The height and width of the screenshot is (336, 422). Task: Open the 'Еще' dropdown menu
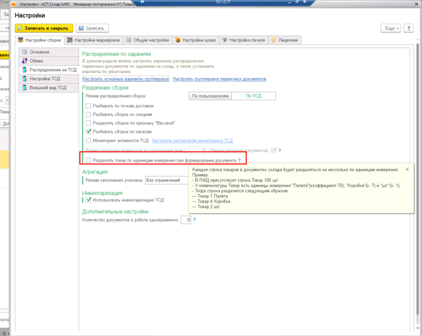tap(391, 28)
